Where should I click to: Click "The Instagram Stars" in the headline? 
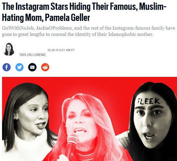coord(35,6)
